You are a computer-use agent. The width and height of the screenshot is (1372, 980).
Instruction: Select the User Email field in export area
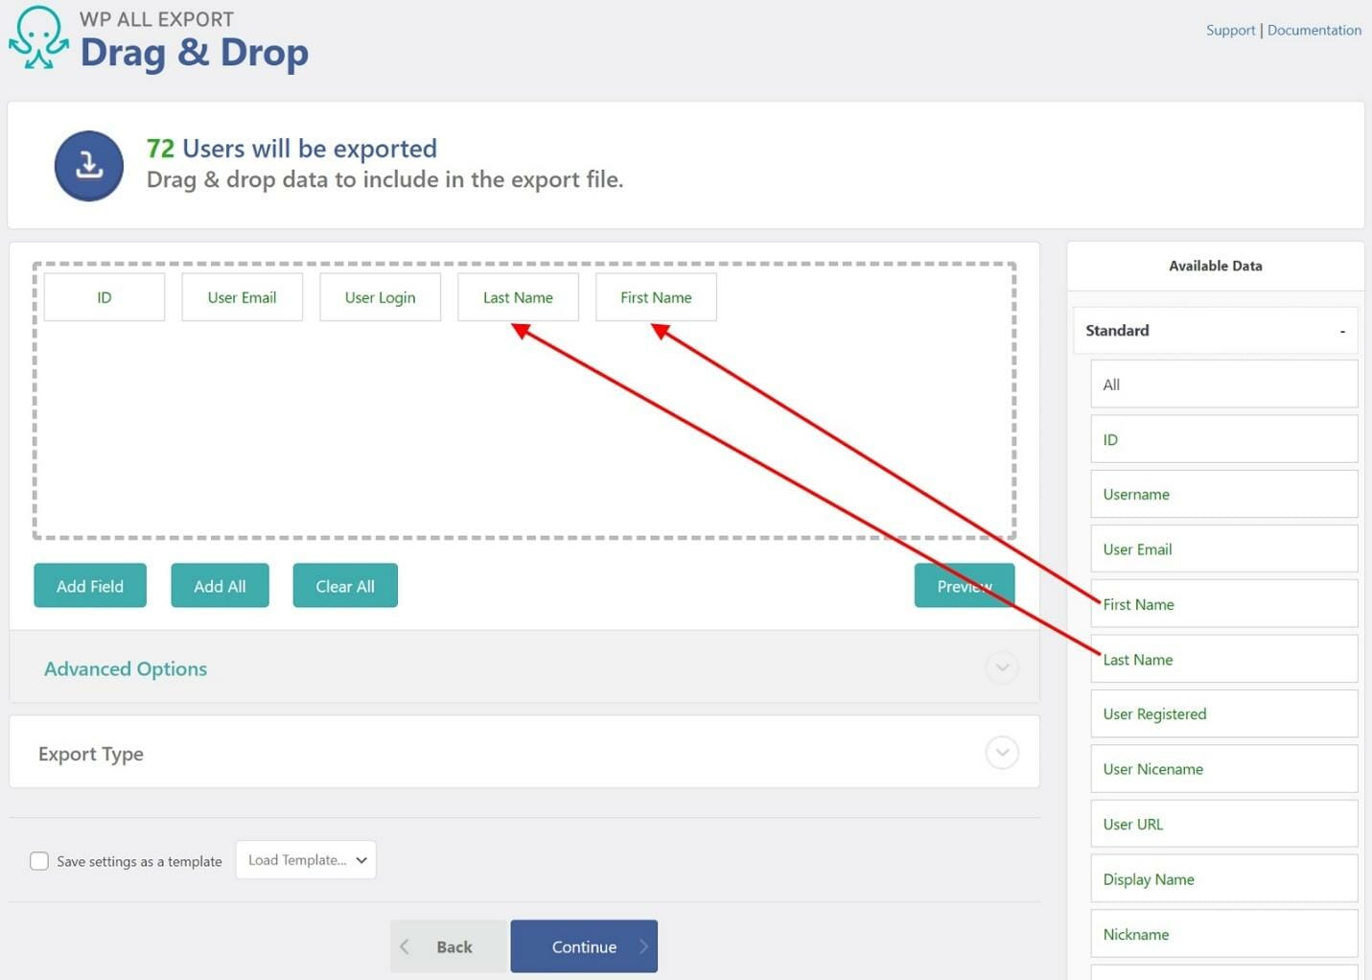(x=242, y=297)
